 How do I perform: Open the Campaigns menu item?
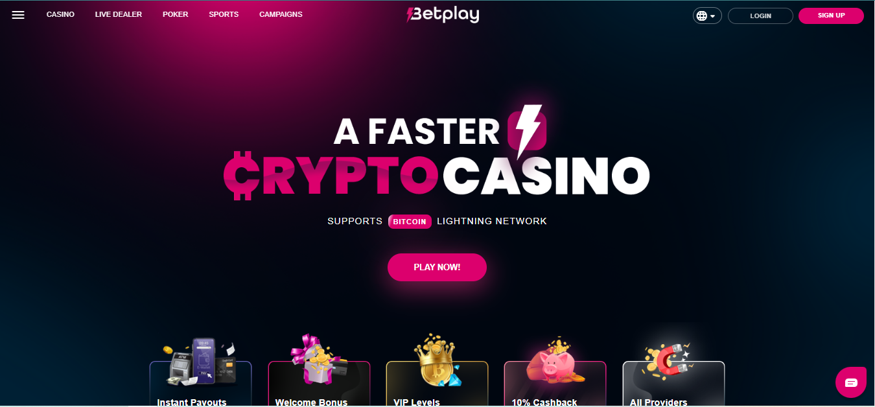coord(281,14)
